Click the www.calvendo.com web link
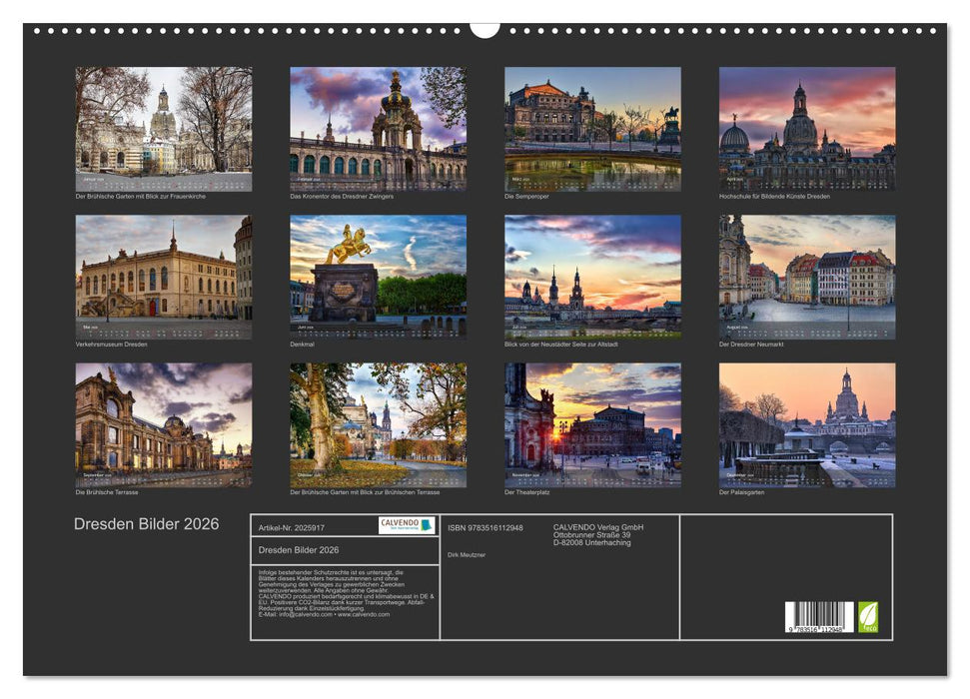The width and height of the screenshot is (970, 699). 364,615
